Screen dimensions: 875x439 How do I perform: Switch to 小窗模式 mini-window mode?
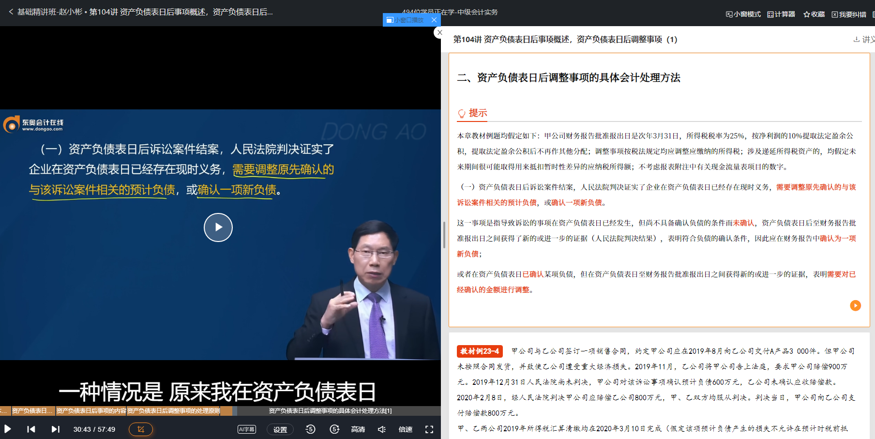point(743,14)
